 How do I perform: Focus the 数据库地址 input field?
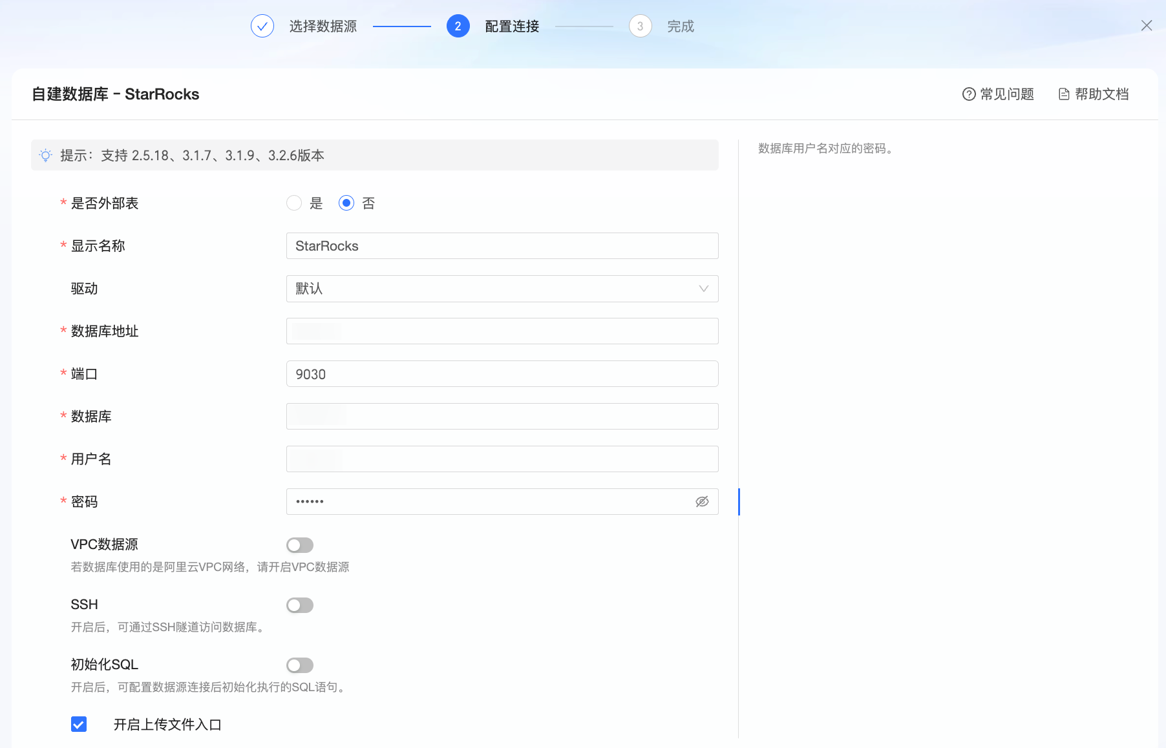pyautogui.click(x=502, y=331)
